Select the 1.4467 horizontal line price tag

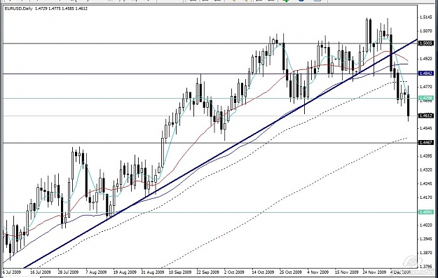point(426,143)
